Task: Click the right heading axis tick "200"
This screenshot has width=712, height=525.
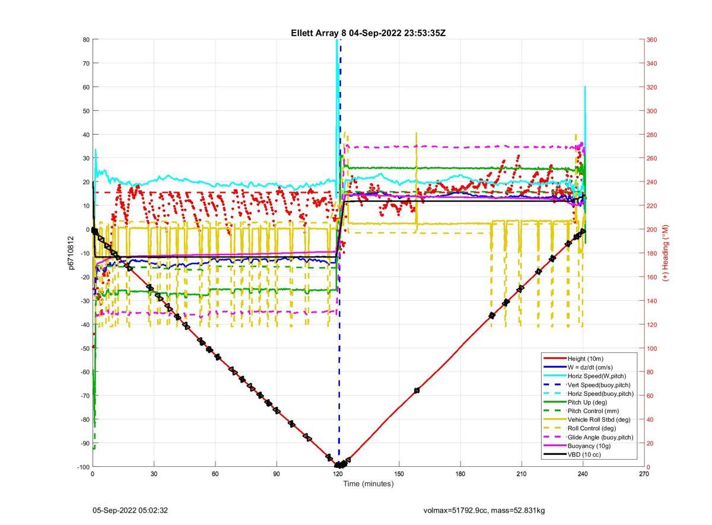Action: [652, 230]
